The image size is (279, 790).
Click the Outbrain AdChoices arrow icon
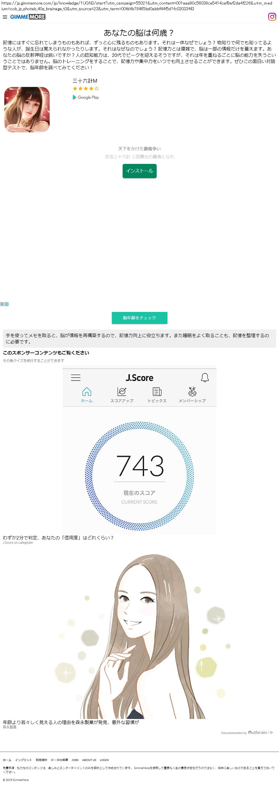pyautogui.click(x=271, y=732)
